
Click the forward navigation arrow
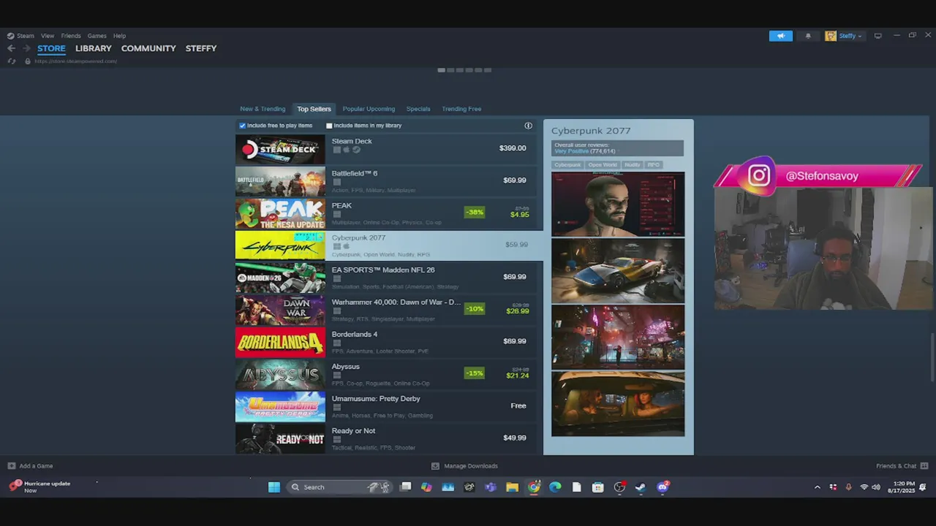point(26,48)
